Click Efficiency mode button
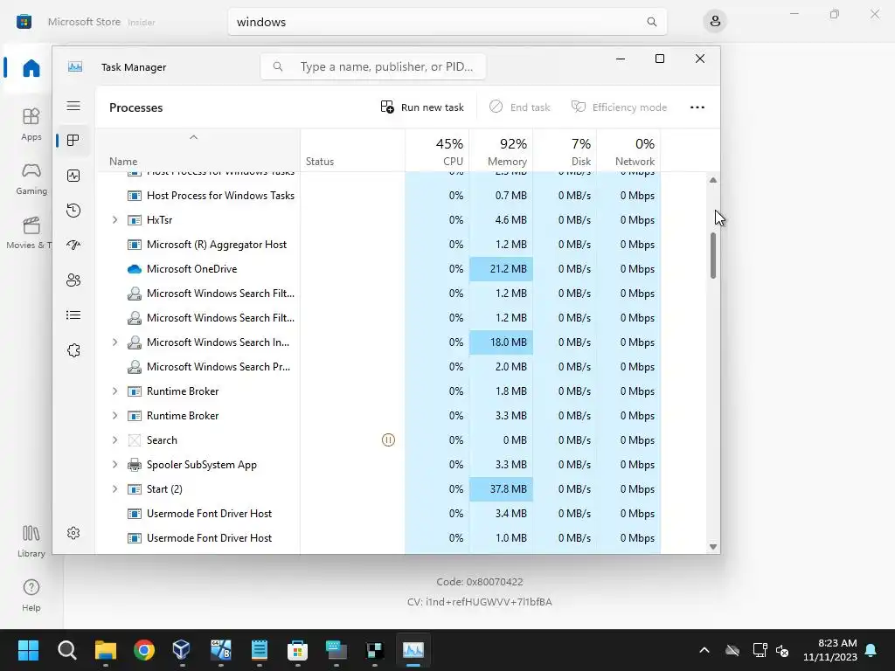The height and width of the screenshot is (671, 895). coord(620,107)
